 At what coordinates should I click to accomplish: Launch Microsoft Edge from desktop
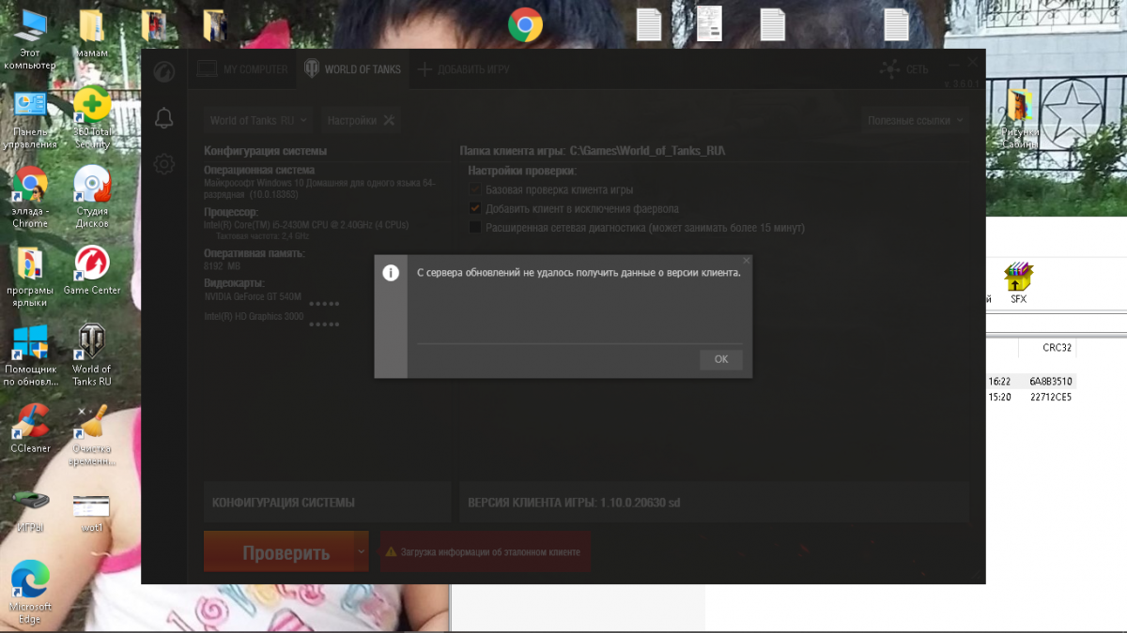coord(30,593)
